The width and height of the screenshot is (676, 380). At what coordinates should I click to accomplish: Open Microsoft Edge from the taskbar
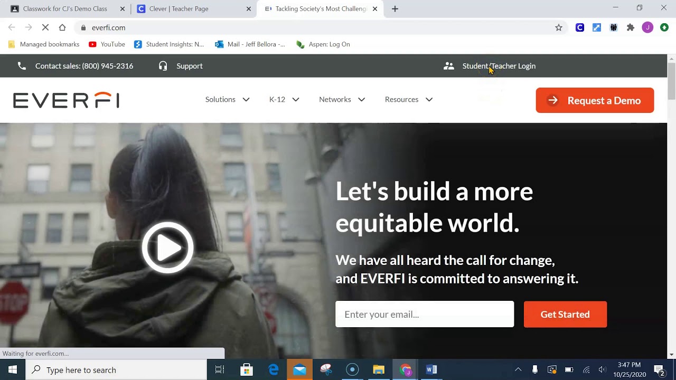[273, 370]
